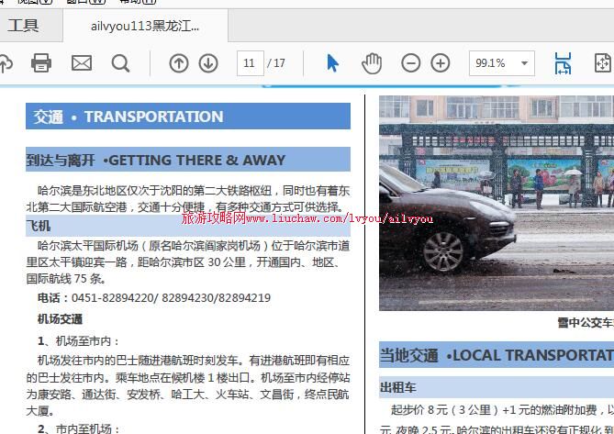Select the ailvyou113黑龙江 document tab
This screenshot has height=434, width=614.
tap(145, 26)
